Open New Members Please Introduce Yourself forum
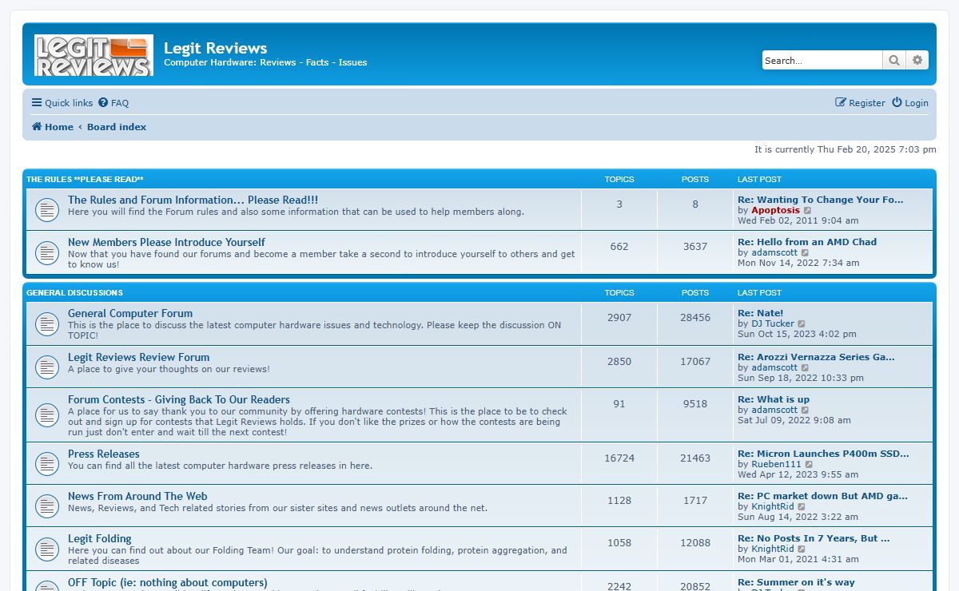 click(x=166, y=242)
